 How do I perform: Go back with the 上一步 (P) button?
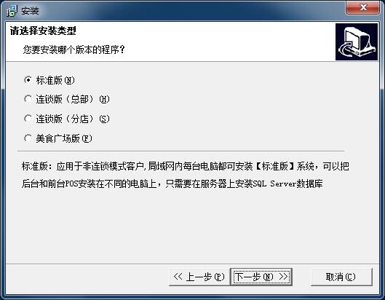point(199,277)
